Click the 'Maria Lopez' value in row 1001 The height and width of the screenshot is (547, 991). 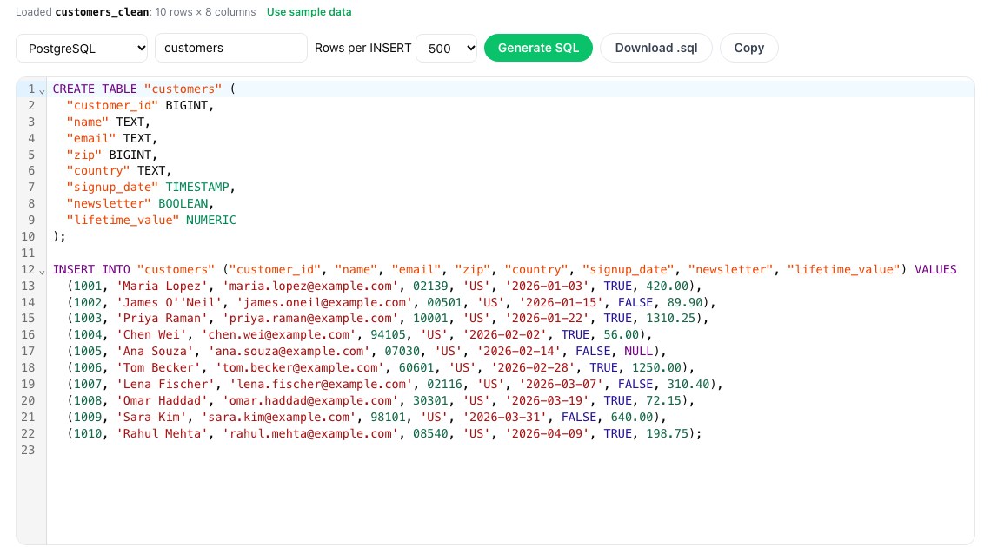(x=162, y=286)
